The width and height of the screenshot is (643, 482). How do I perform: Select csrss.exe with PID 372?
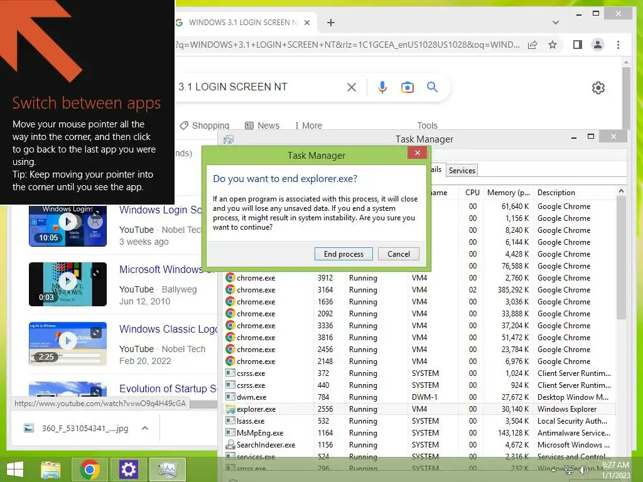click(x=419, y=373)
